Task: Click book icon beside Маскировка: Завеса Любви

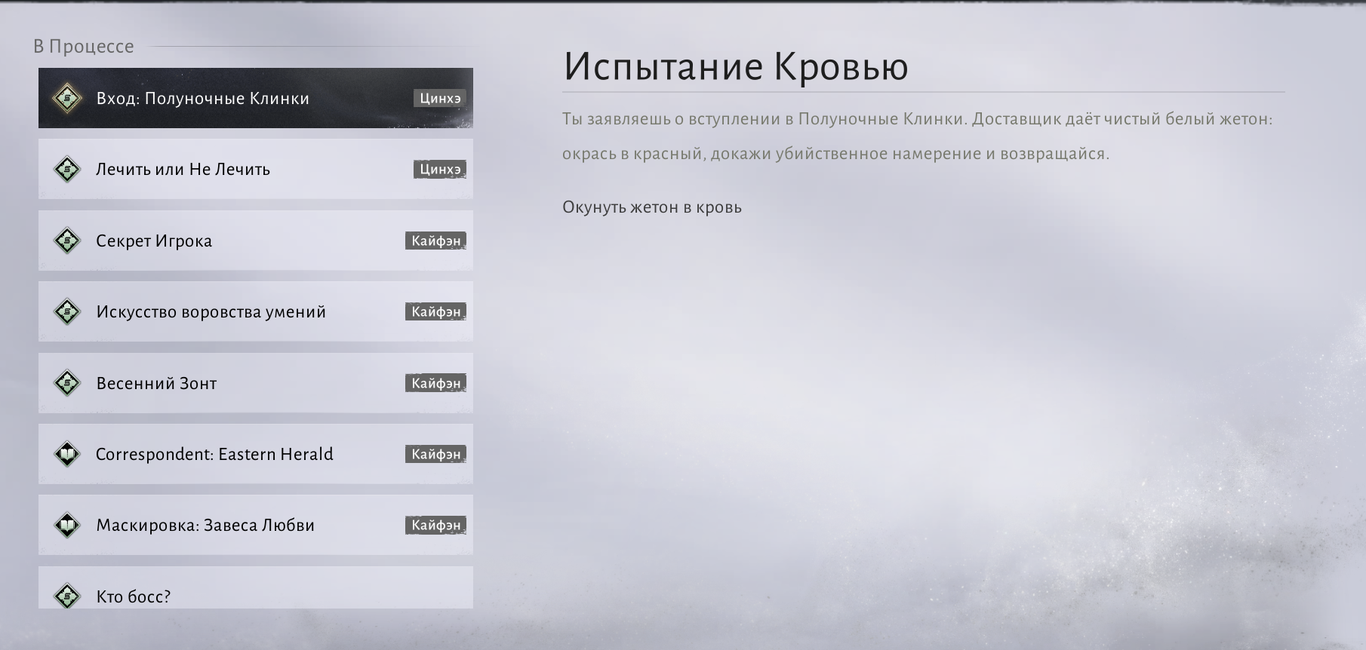Action: coord(67,525)
